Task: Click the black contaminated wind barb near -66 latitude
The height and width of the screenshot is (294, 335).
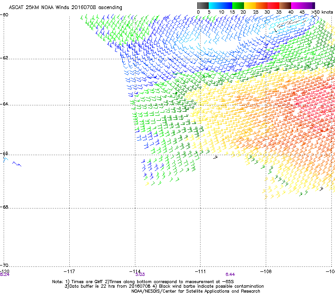Action: coord(215,157)
